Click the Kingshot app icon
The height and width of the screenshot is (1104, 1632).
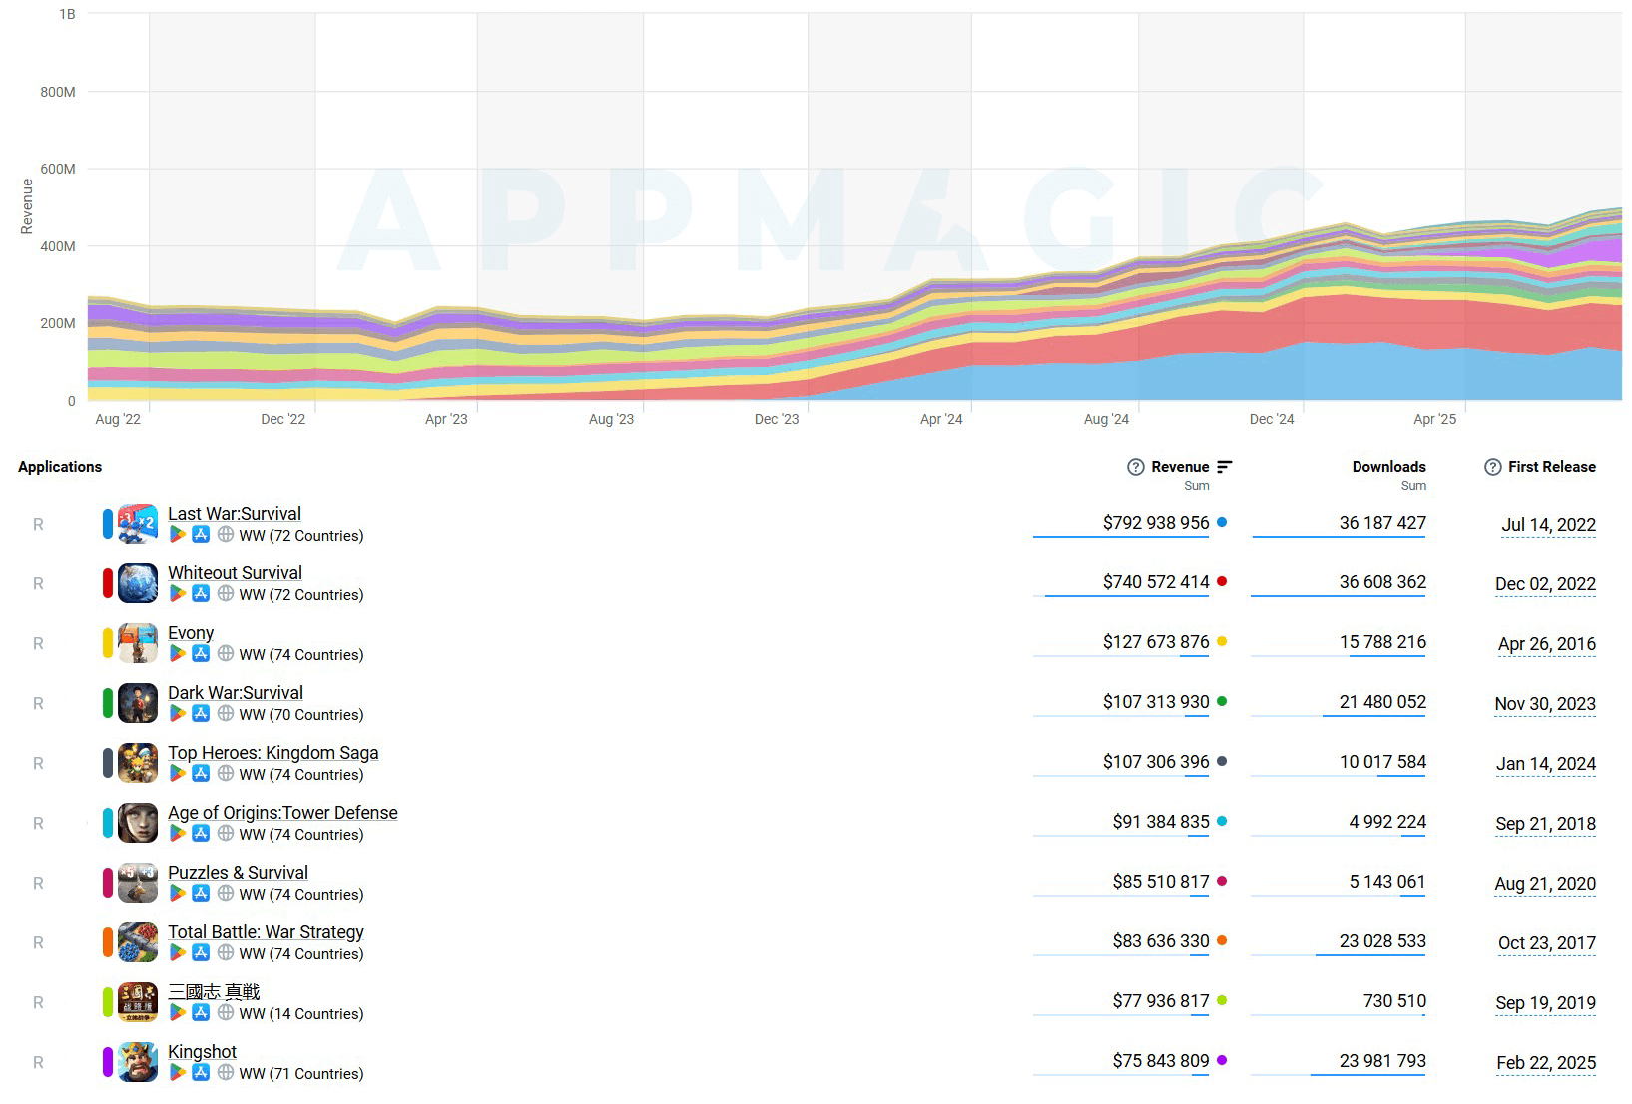coord(138,1062)
